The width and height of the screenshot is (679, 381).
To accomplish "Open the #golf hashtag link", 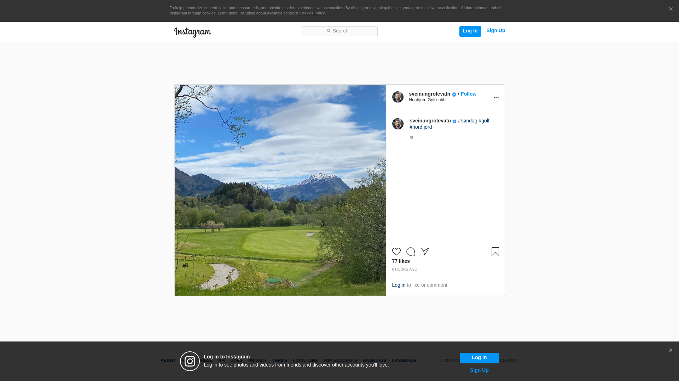I will (484, 121).
